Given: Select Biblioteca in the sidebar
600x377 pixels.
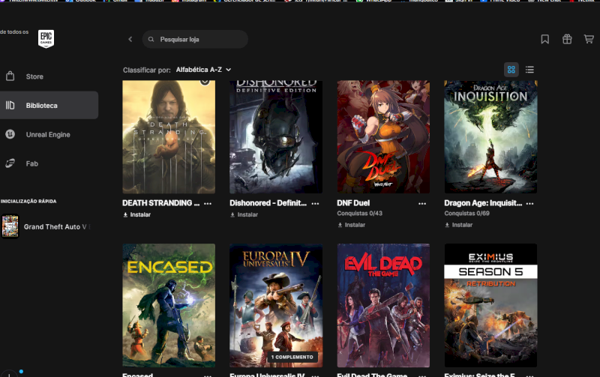Looking at the screenshot, I should (49, 106).
